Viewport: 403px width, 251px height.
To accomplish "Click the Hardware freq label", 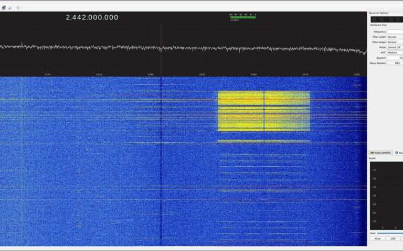I will pos(378,25).
